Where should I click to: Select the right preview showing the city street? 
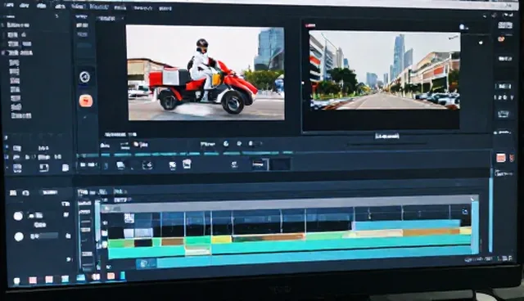[x=384, y=70]
